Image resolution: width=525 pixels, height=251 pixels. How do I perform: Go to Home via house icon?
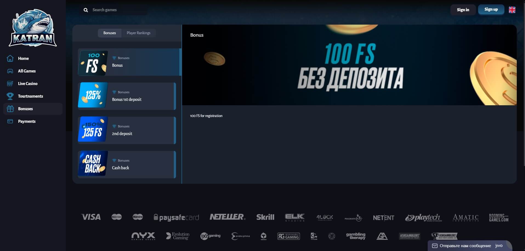click(x=10, y=59)
